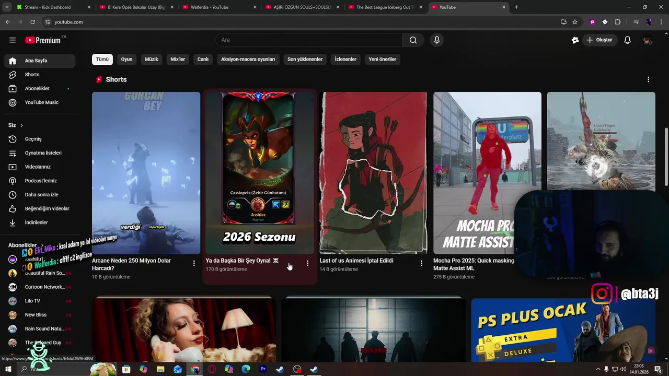Open the tab search dropdown arrow

click(7, 7)
